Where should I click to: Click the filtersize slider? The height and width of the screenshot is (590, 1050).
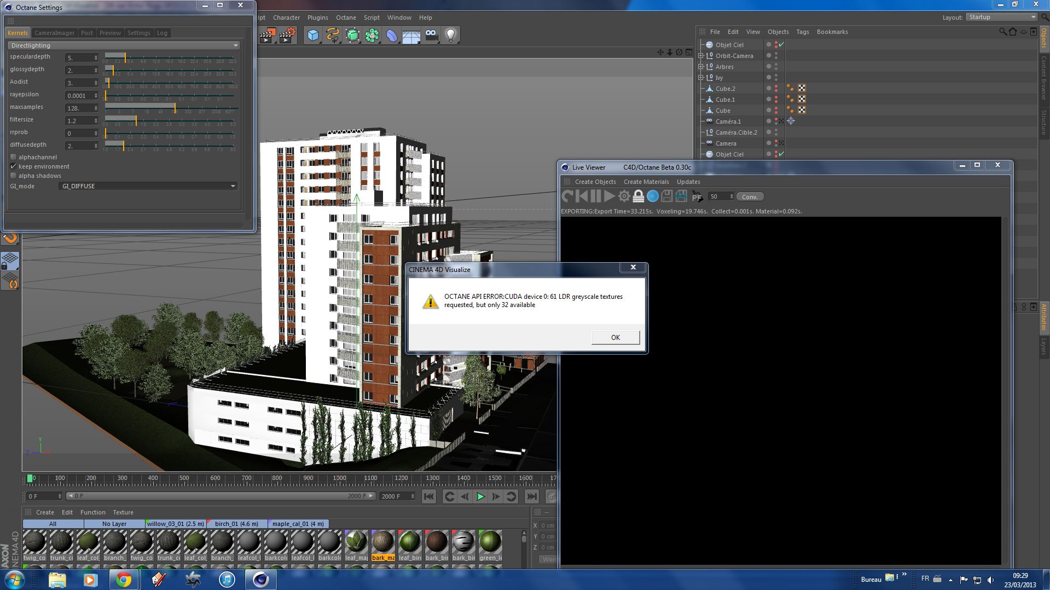click(170, 120)
